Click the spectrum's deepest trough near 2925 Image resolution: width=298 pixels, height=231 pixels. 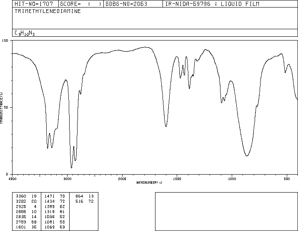[x=71, y=168]
